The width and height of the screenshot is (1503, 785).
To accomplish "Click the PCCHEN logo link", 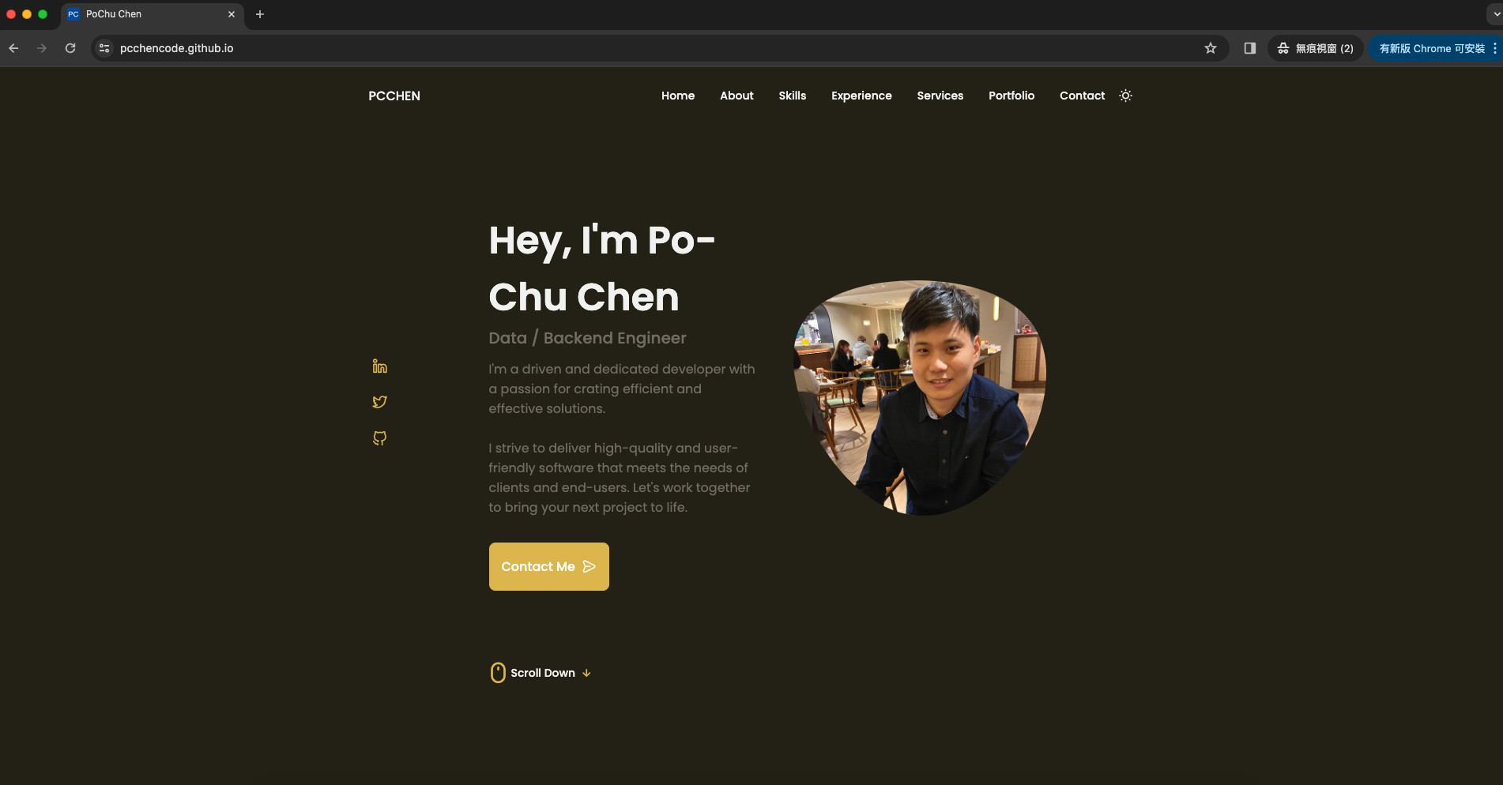I will click(394, 96).
